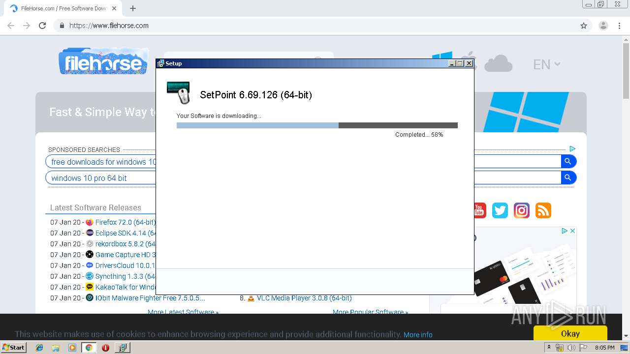Open a new Chrome tab

click(133, 8)
